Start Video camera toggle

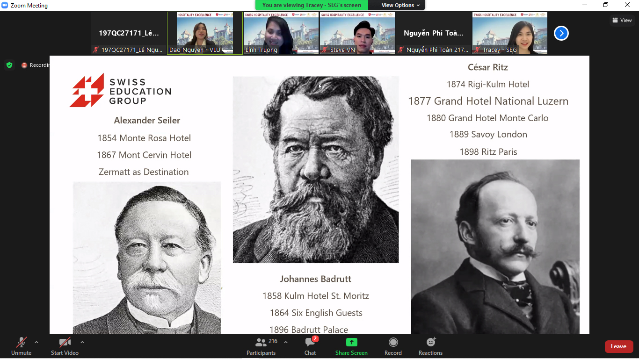pyautogui.click(x=65, y=346)
